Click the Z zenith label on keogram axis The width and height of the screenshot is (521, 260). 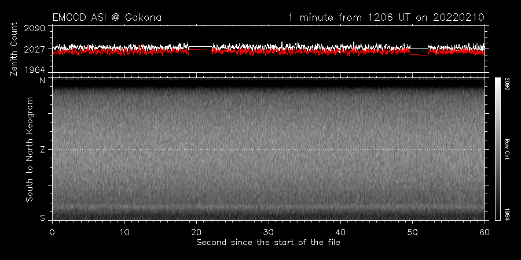42,150
